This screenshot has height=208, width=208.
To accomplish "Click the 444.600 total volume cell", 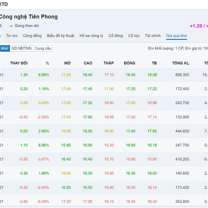I will click(182, 131).
